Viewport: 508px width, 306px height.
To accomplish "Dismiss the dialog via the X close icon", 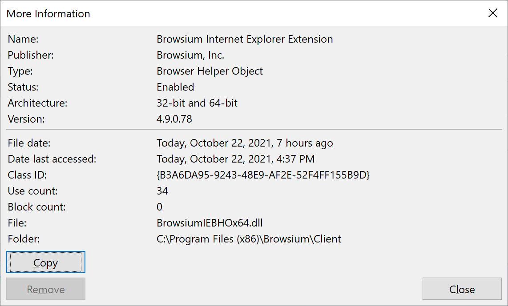I will (493, 13).
